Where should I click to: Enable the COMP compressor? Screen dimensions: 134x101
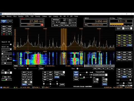pos(76,75)
